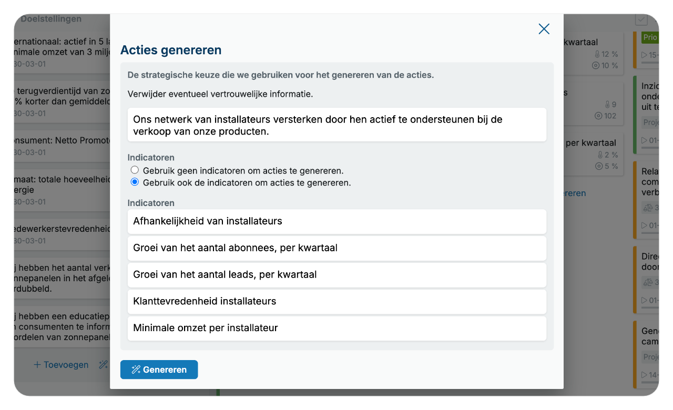Click the wand icon inside Genereren button
The width and height of the screenshot is (673, 410).
[x=136, y=370]
